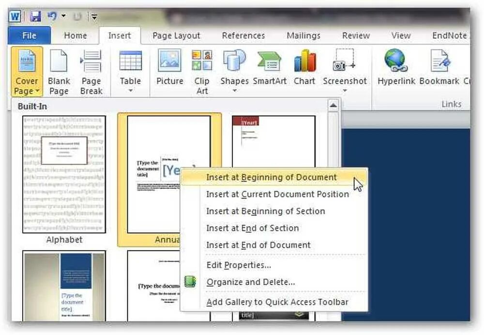
Task: Insert a Bookmark
Action: tap(439, 68)
